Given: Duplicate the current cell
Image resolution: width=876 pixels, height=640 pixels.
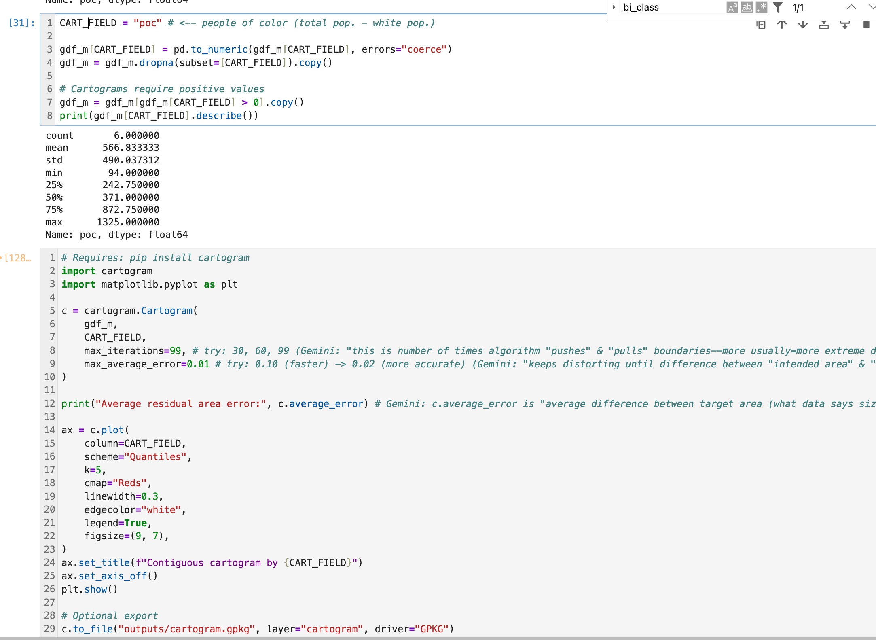Looking at the screenshot, I should [761, 25].
